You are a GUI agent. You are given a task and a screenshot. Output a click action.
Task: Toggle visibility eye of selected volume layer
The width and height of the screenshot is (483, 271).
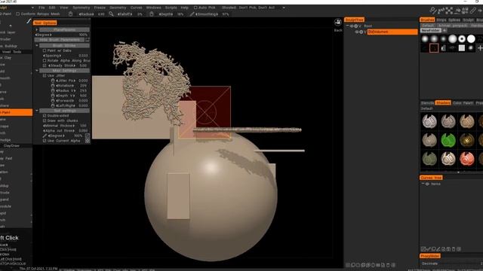click(357, 32)
